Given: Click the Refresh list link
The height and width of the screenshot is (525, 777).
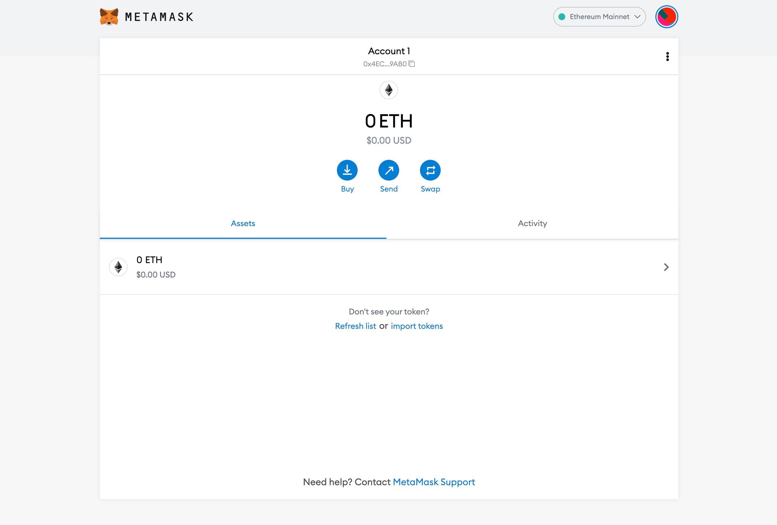Looking at the screenshot, I should click(x=355, y=326).
